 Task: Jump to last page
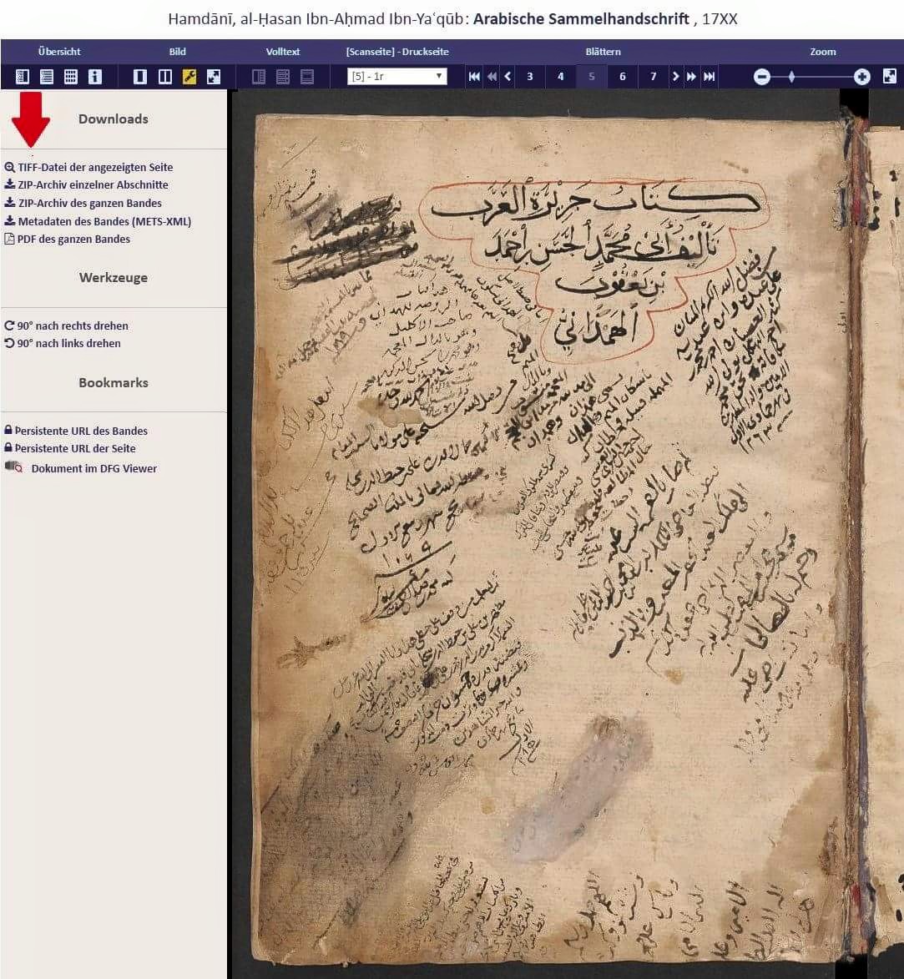pyautogui.click(x=710, y=76)
